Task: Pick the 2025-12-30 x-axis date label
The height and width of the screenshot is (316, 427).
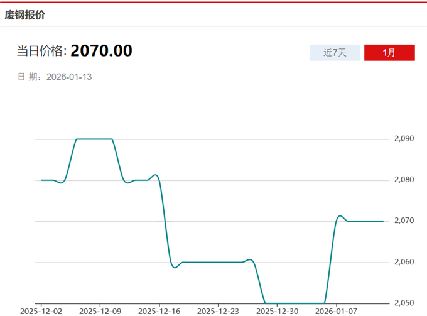Action: [x=277, y=311]
